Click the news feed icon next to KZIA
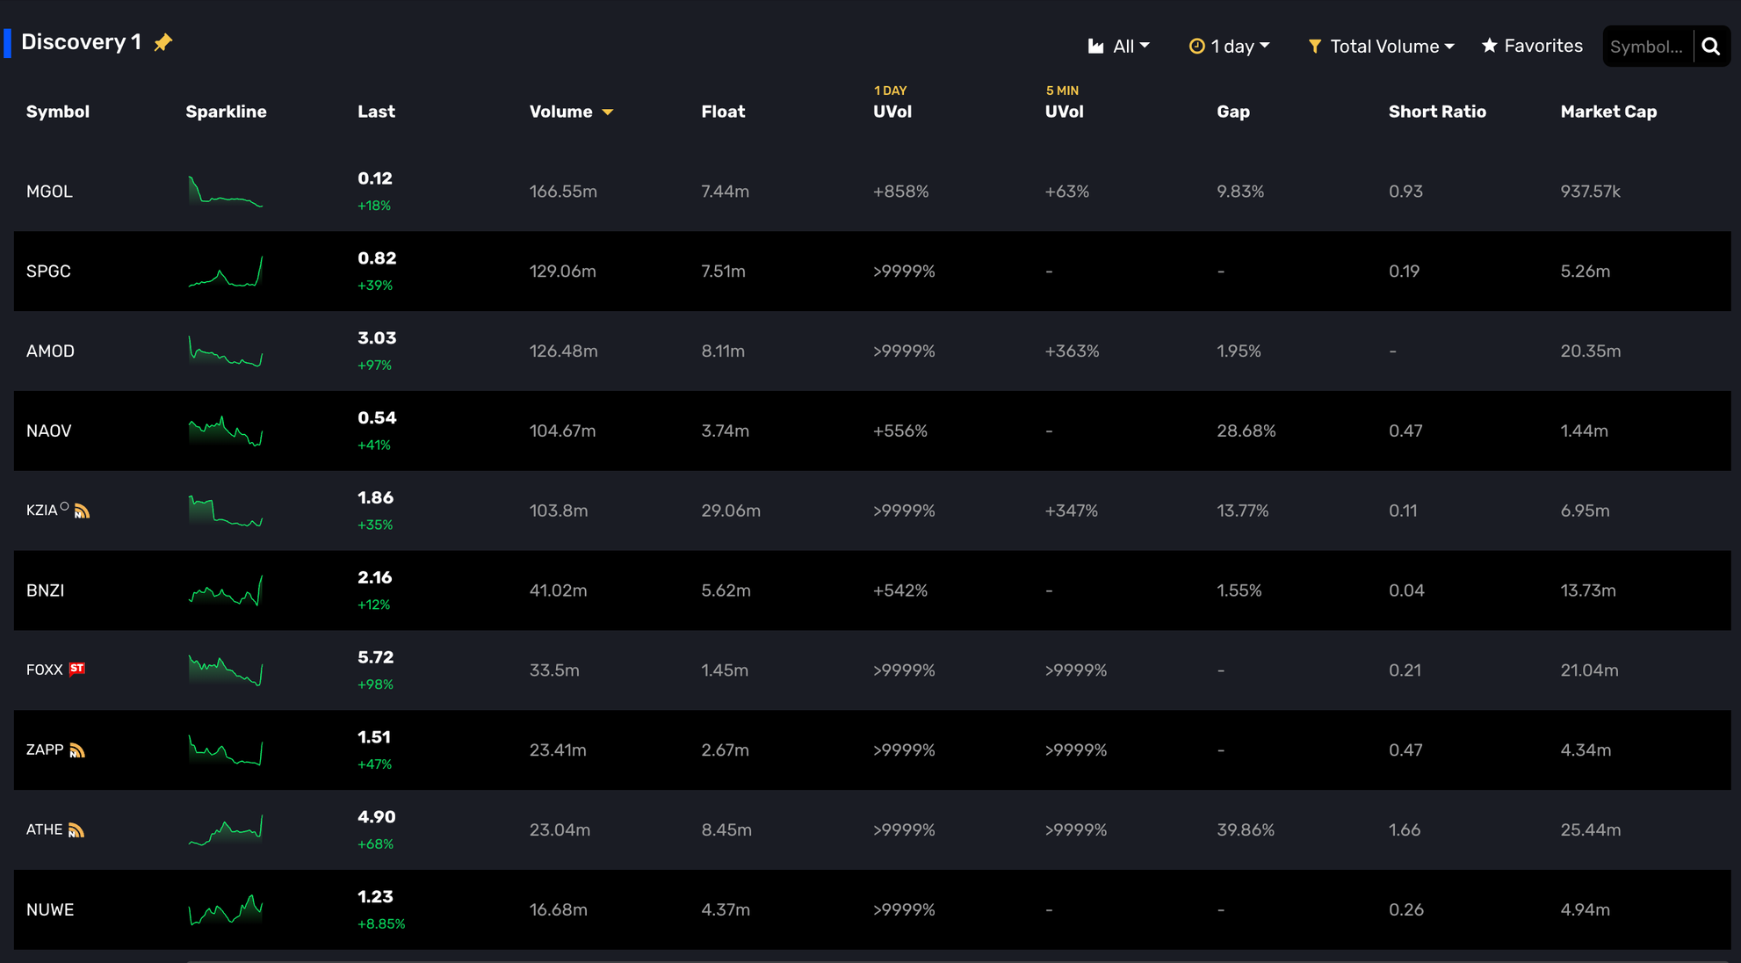This screenshot has width=1741, height=963. click(x=82, y=511)
